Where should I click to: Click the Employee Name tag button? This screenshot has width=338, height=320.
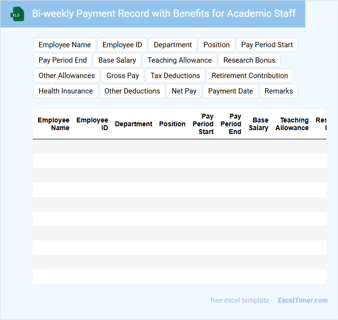point(65,45)
